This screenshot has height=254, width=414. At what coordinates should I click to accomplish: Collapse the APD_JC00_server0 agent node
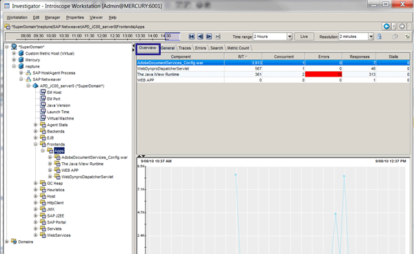[28, 86]
